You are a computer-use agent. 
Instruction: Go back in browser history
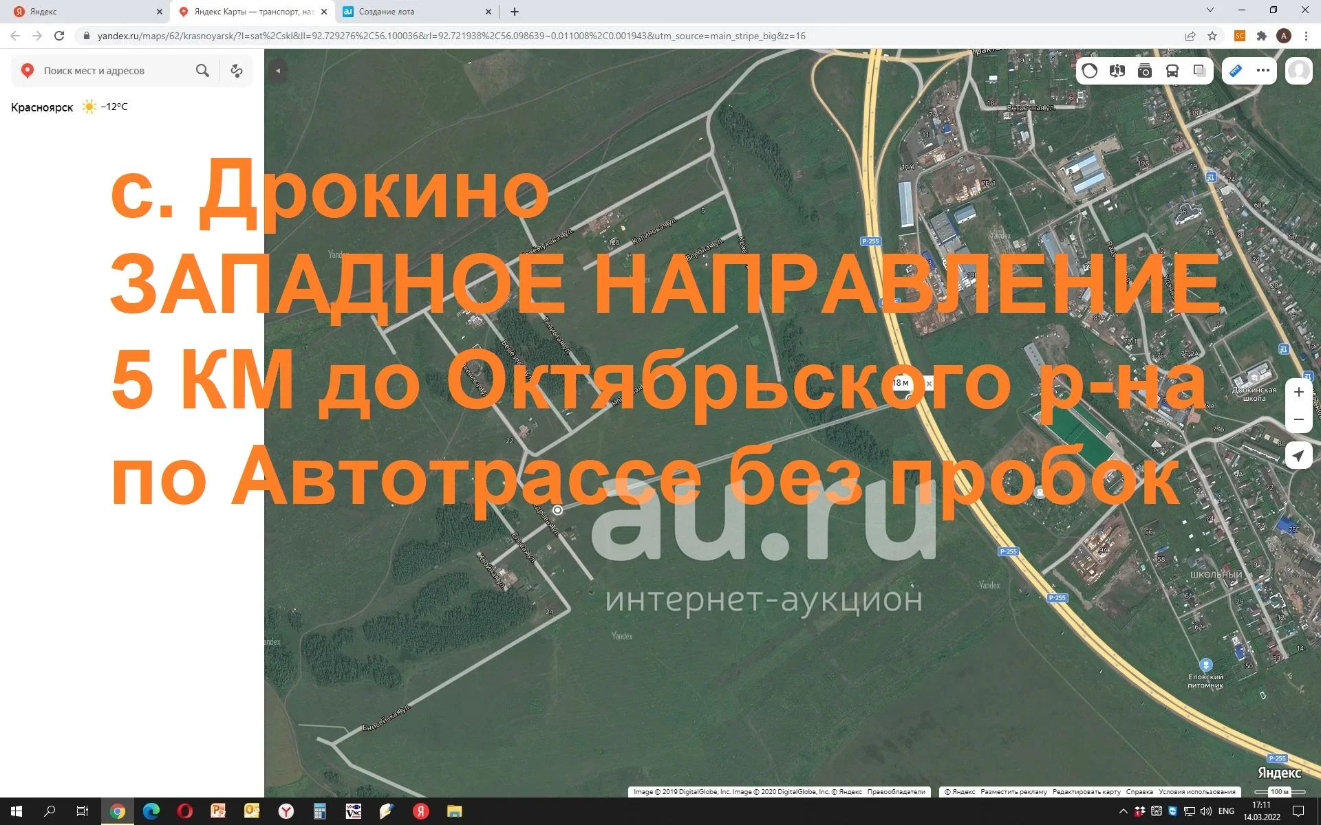[15, 36]
